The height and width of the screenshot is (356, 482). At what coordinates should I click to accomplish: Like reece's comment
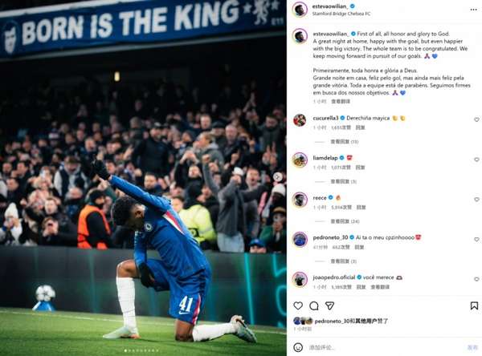(x=476, y=200)
